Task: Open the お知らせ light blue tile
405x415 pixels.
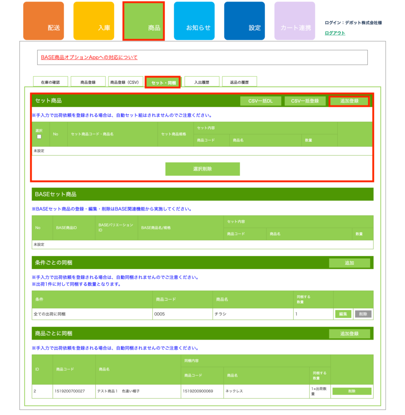Action: (x=194, y=21)
